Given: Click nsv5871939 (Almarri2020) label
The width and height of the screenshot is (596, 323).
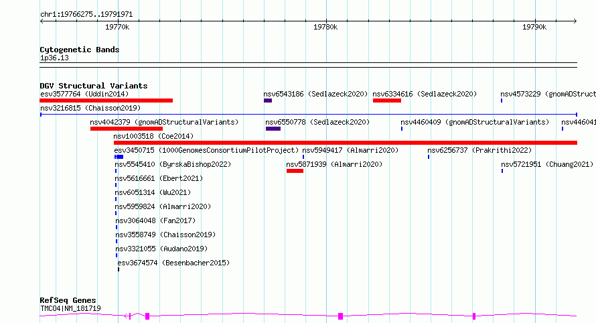Looking at the screenshot, I should click(334, 164).
